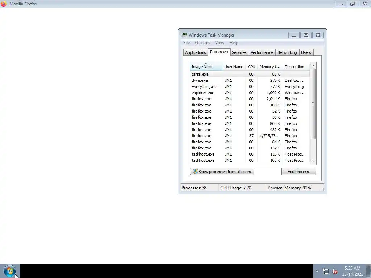Select firefox.exe using 52 K memory

(x=250, y=111)
